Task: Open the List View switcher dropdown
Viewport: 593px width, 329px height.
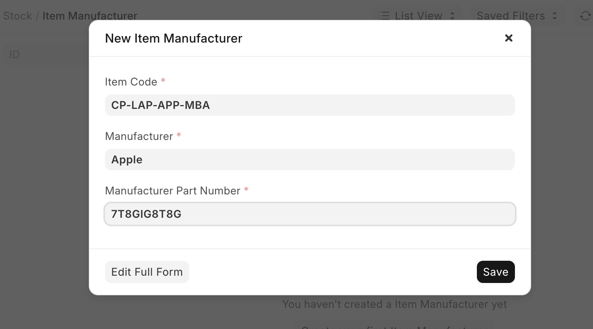Action: pyautogui.click(x=418, y=16)
